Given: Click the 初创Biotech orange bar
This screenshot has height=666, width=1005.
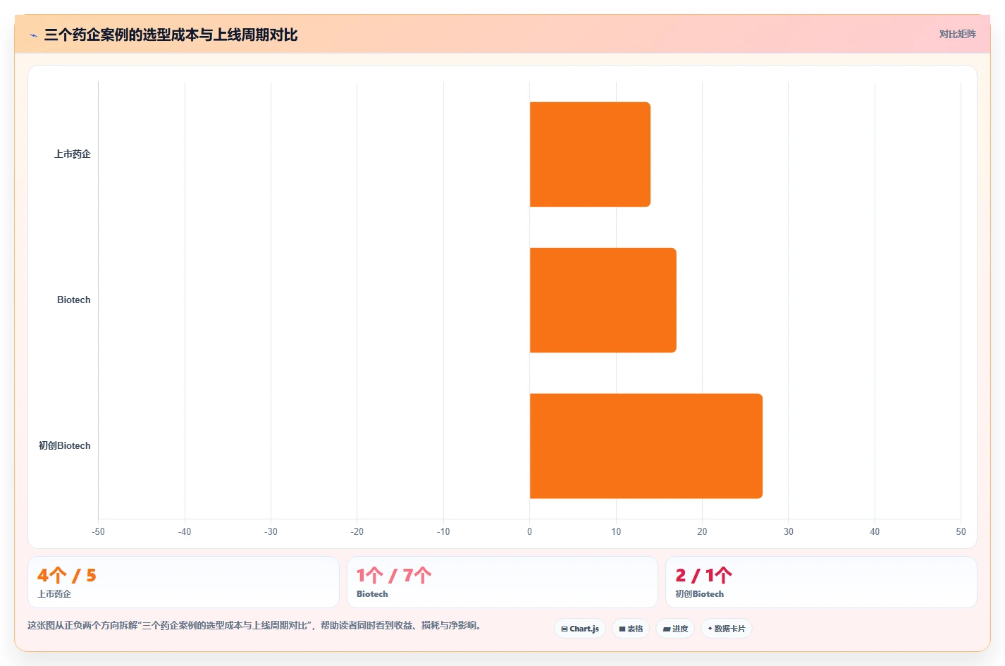Looking at the screenshot, I should point(646,446).
